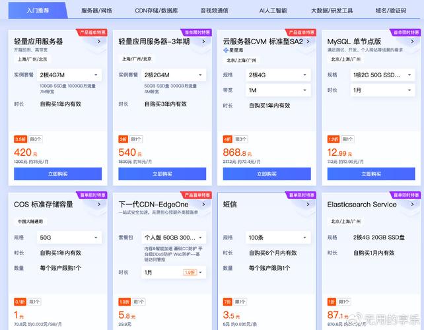
Task: Click the COS 标准存储容量 title
Action: (44, 205)
